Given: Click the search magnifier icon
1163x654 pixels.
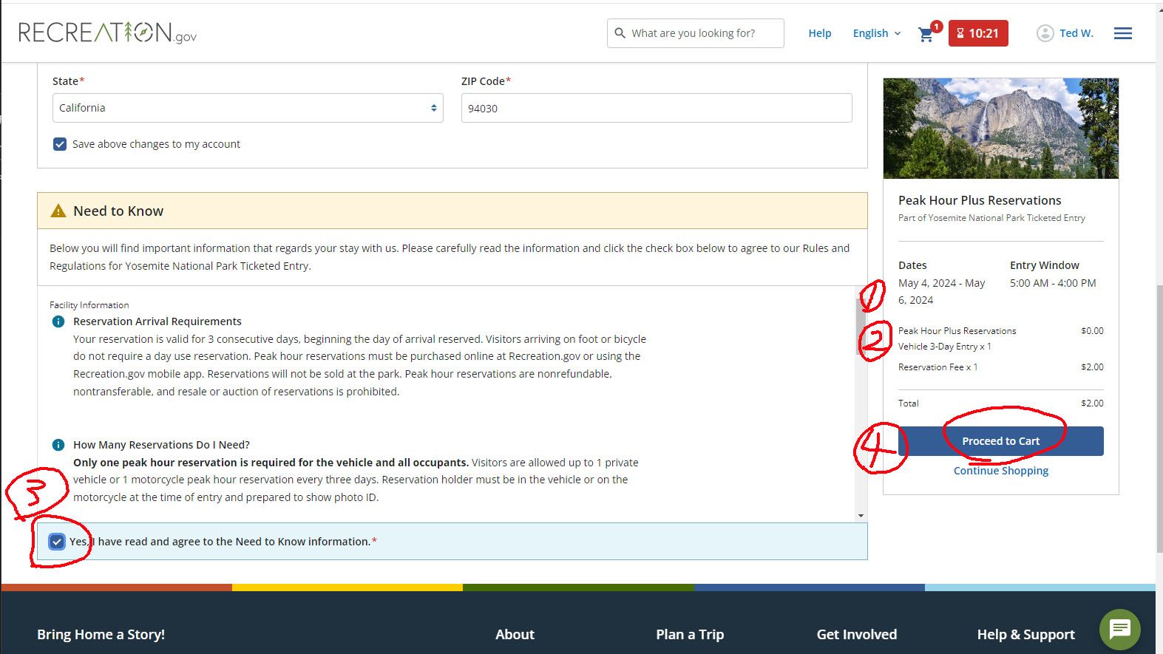Looking at the screenshot, I should 620,33.
